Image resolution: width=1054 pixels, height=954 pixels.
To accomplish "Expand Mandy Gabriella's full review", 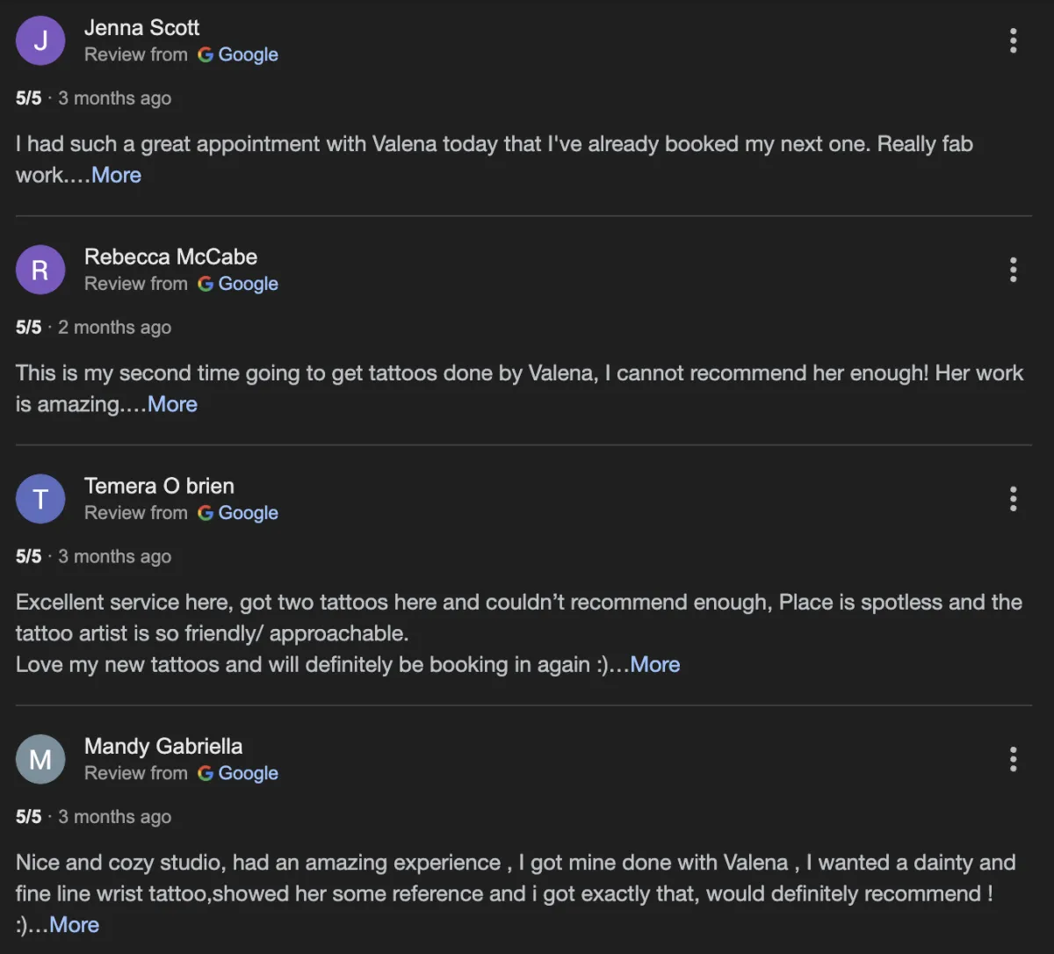I will tap(74, 924).
